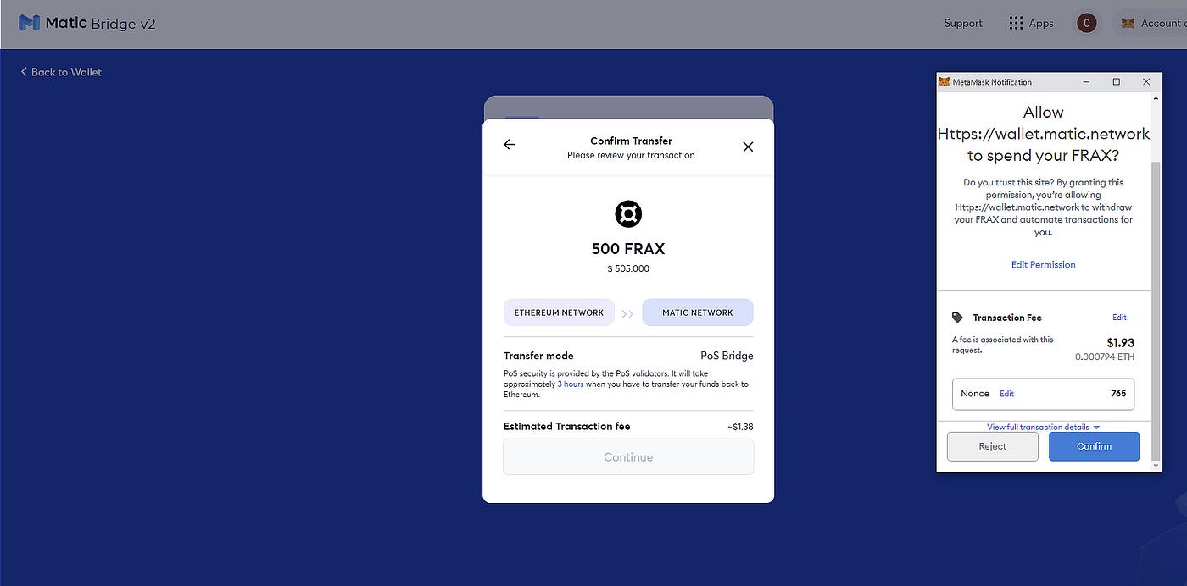
Task: Click the Ethereum Network pill
Action: coord(559,312)
